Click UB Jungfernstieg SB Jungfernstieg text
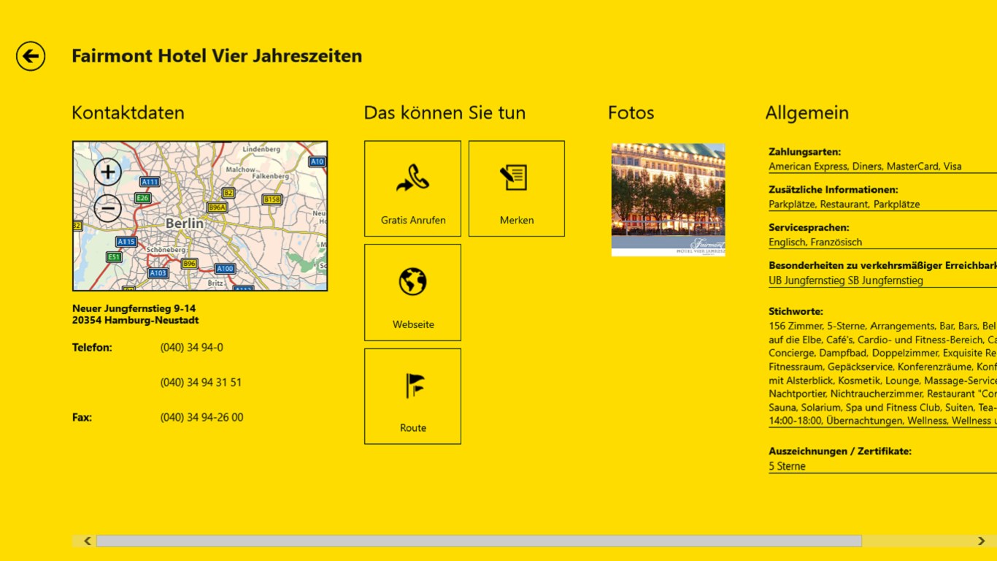Viewport: 997px width, 561px height. 846,280
